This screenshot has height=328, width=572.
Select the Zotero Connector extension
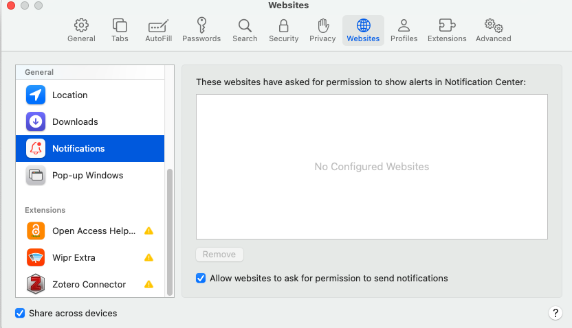[89, 285]
